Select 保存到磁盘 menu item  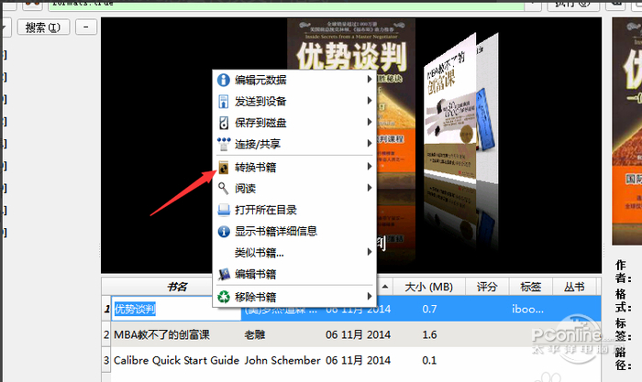pyautogui.click(x=294, y=123)
